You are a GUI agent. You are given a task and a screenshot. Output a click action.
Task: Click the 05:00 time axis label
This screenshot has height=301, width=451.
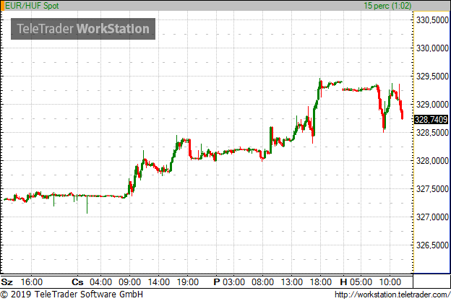(361, 282)
